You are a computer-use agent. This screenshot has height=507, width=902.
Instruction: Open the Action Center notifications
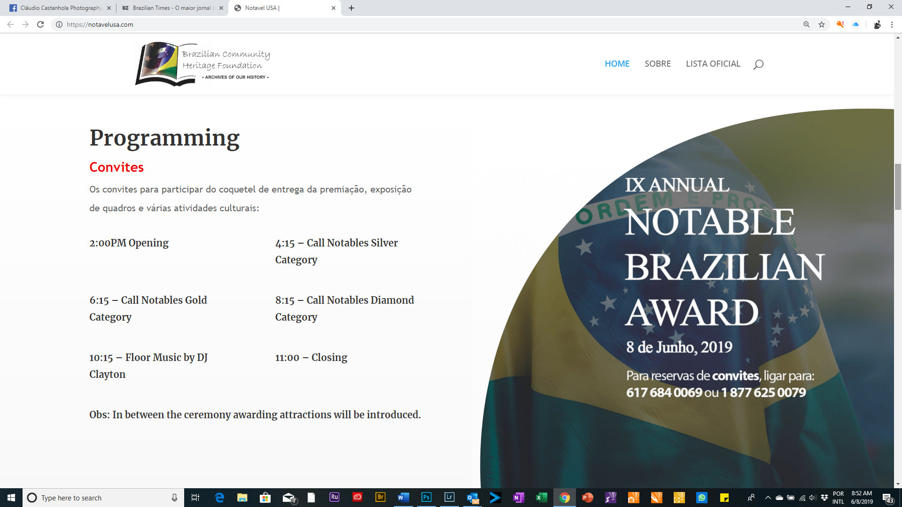(887, 498)
